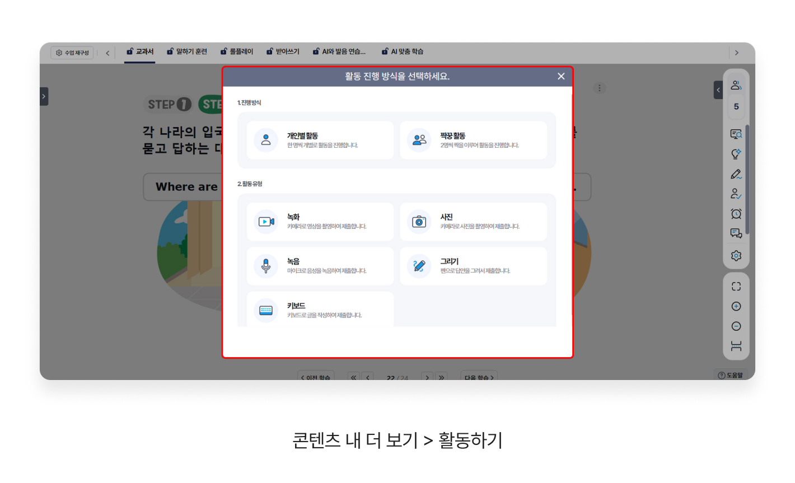Screen dimensions: 795x483
Task: Expand the left side panel arrow
Action: pos(44,96)
